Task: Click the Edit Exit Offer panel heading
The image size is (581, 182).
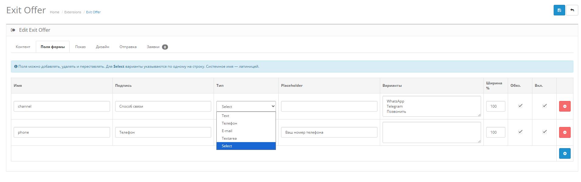Action: (35, 30)
